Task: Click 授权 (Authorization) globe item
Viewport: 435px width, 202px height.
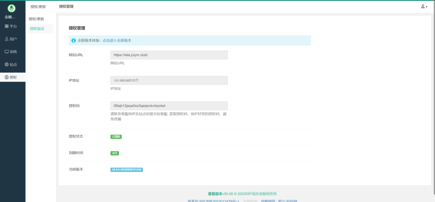Action: (x=11, y=77)
